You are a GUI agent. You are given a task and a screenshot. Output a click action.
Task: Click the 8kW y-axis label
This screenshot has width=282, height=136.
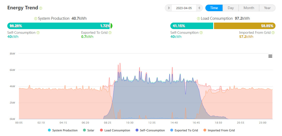(x=12, y=53)
